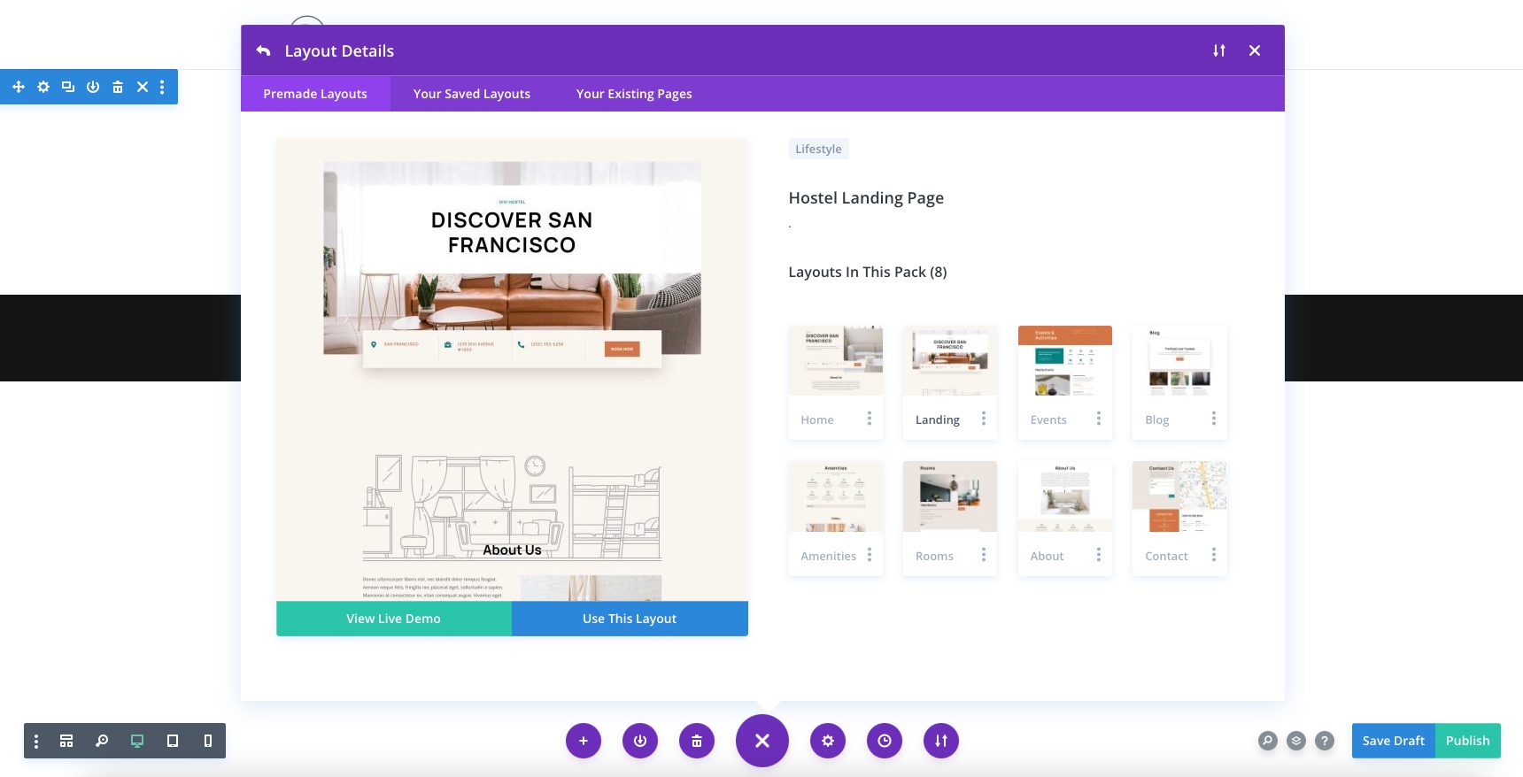This screenshot has height=777, width=1523.
Task: Click the purple portability arrows button
Action: (x=941, y=741)
